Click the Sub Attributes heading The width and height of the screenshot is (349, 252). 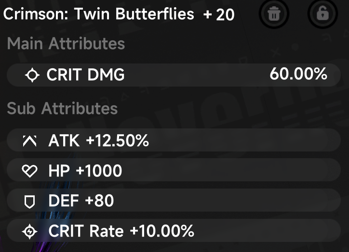point(62,108)
